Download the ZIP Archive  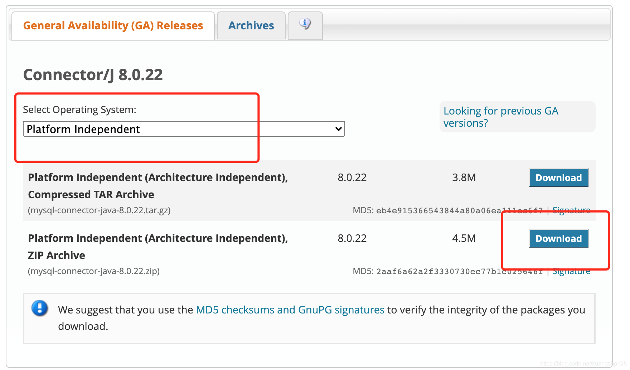558,238
